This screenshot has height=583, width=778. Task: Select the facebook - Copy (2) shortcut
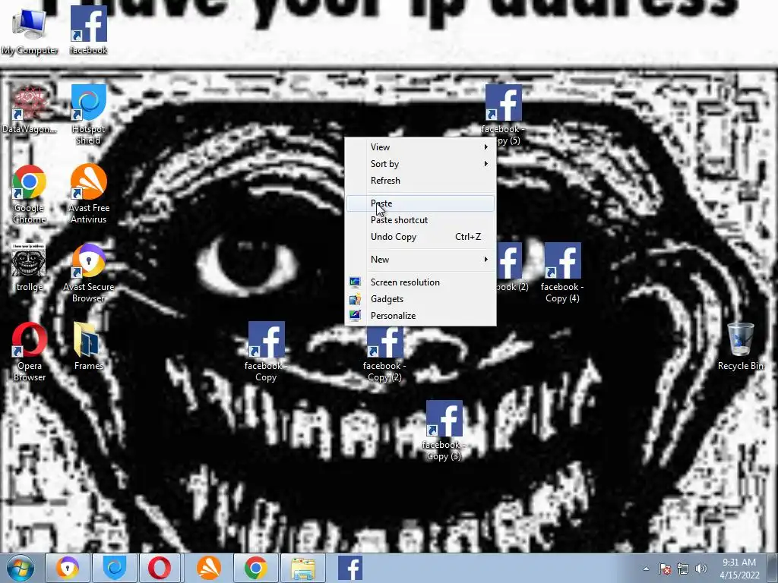point(384,352)
